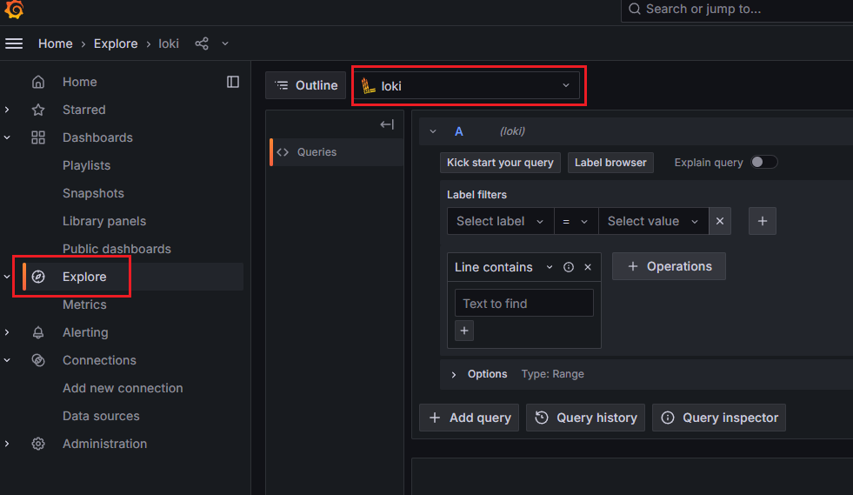This screenshot has height=495, width=853.
Task: Open Public dashboards in the sidebar
Action: pos(117,248)
